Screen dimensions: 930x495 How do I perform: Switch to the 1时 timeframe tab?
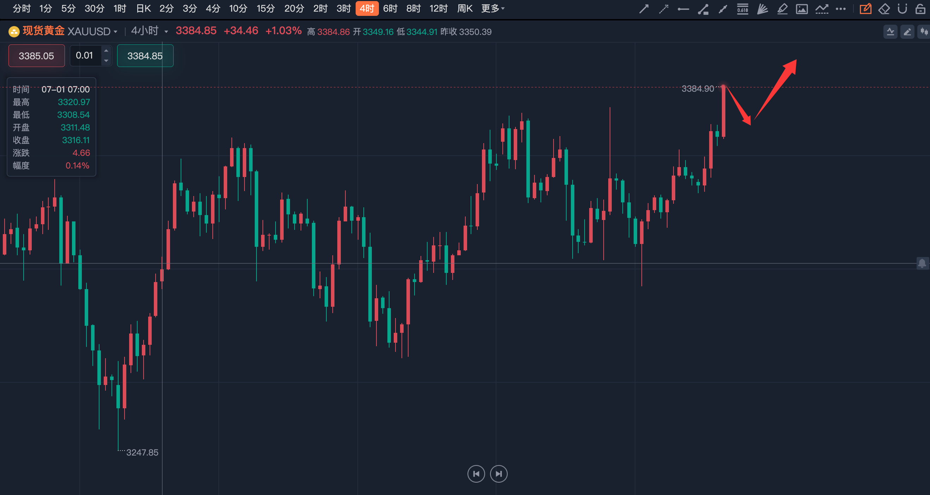pos(120,8)
